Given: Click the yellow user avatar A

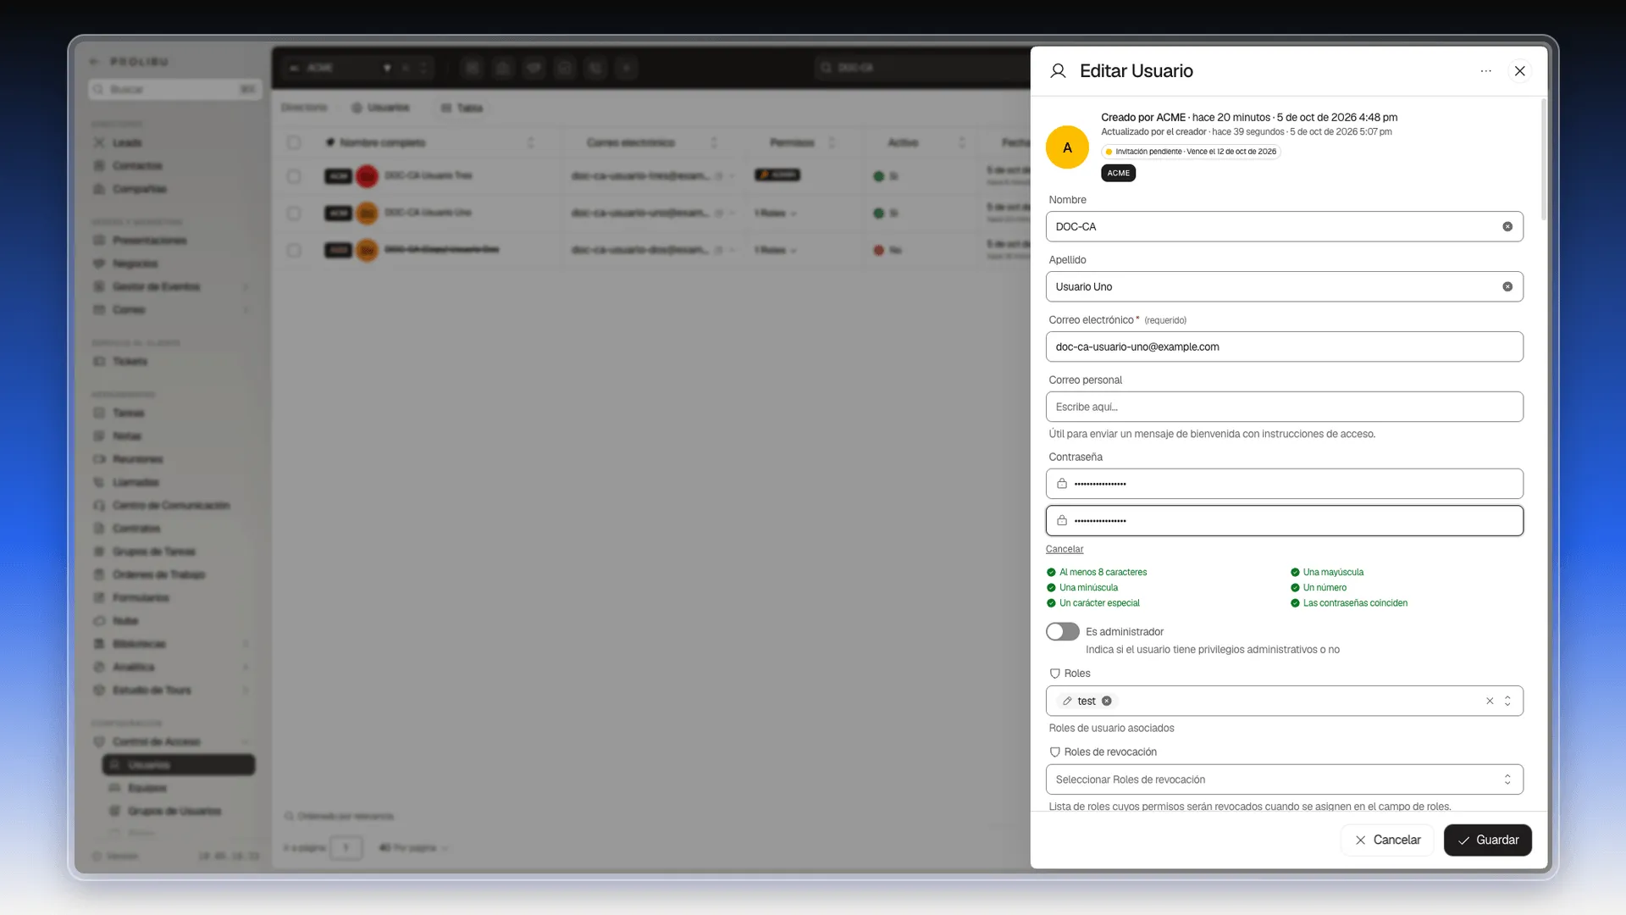Looking at the screenshot, I should click(x=1067, y=147).
